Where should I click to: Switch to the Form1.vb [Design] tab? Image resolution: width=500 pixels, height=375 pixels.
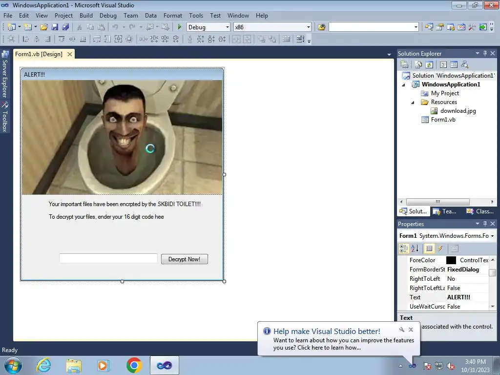point(39,54)
